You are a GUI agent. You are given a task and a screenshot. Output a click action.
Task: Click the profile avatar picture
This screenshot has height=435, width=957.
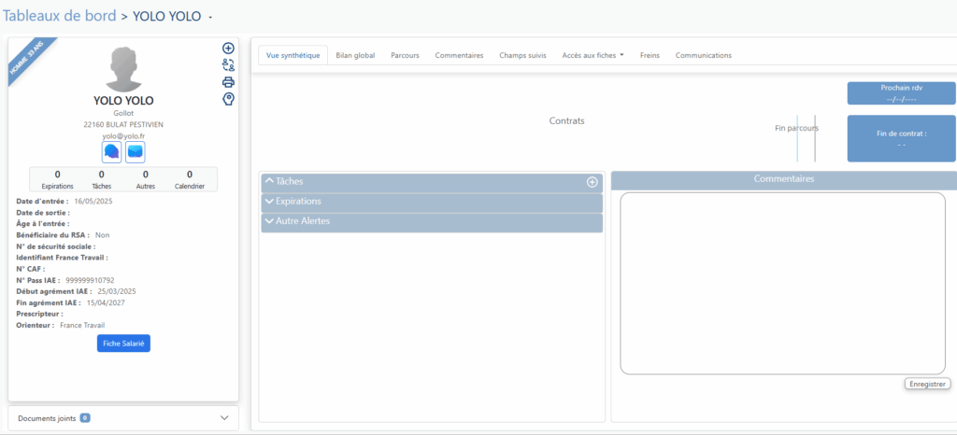123,69
